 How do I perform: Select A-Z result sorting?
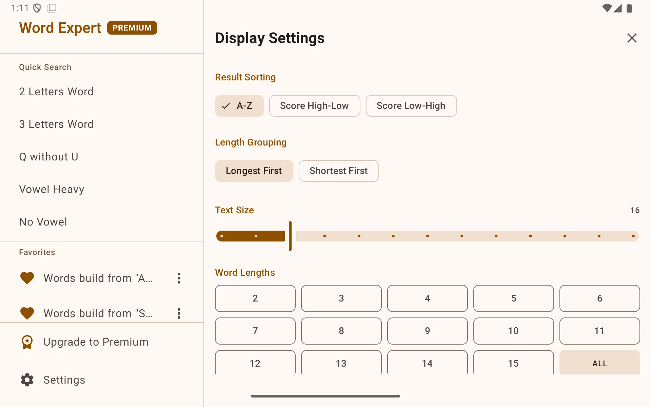239,106
